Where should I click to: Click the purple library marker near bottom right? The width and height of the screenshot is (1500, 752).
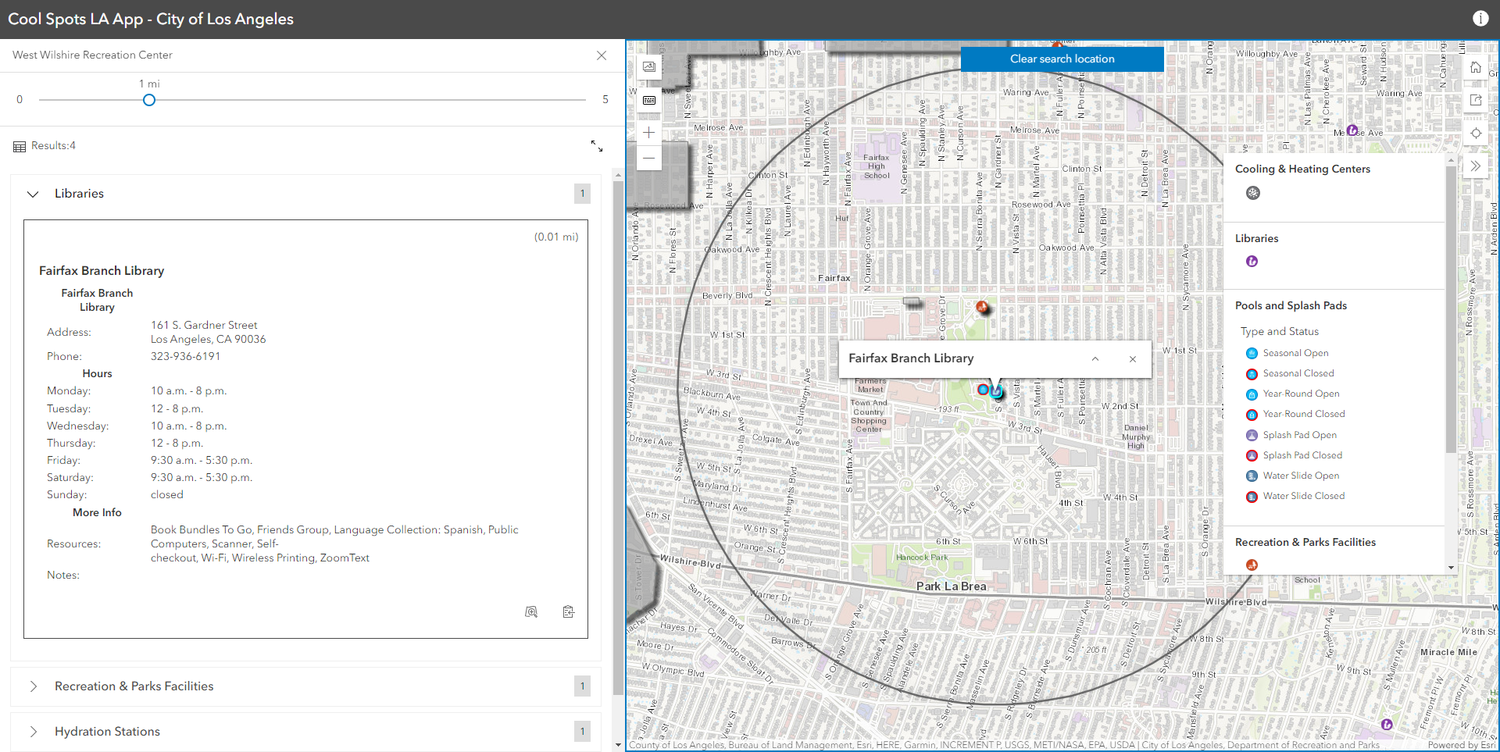coord(1387,725)
